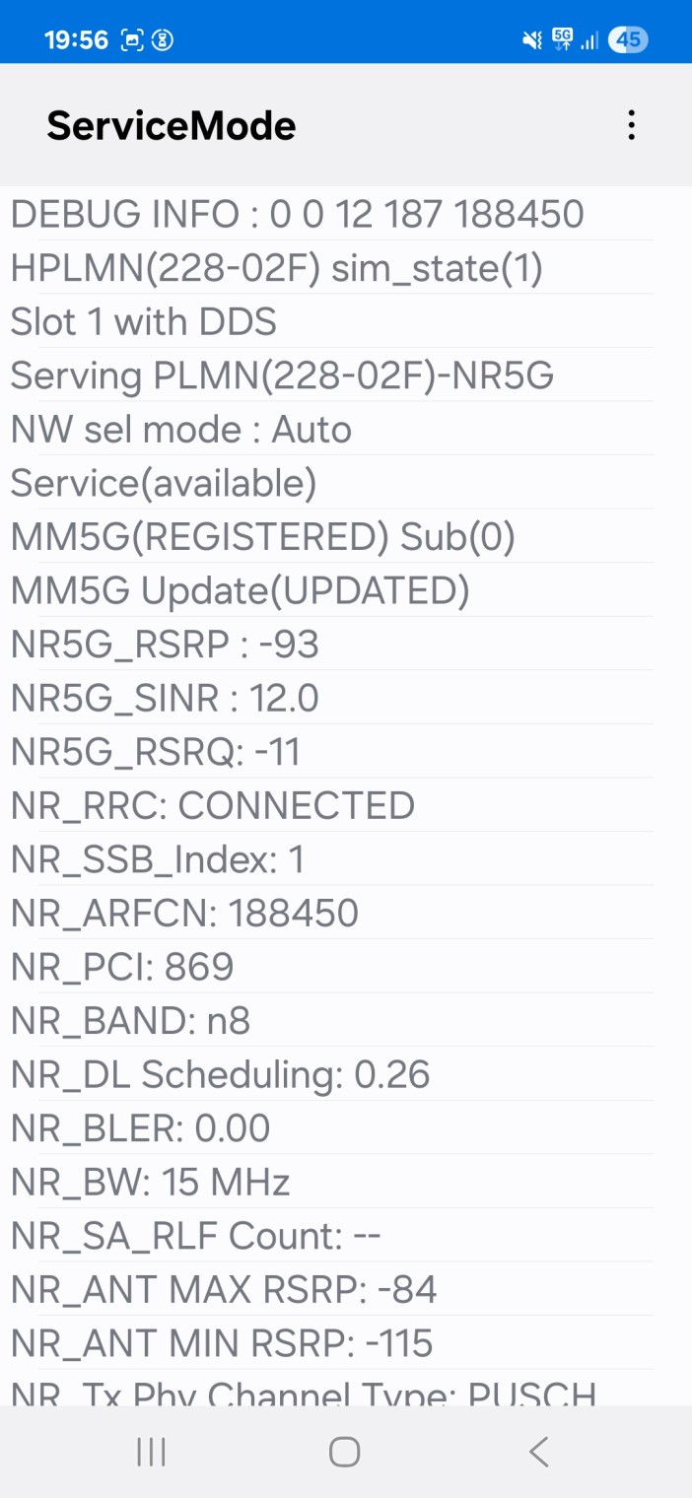Tap the NR_RRC: CONNECTED line
The width and height of the screenshot is (692, 1498).
tap(212, 806)
